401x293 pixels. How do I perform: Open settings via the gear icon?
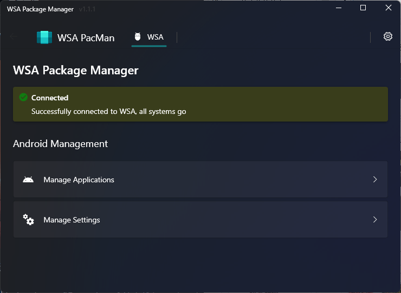(x=387, y=37)
